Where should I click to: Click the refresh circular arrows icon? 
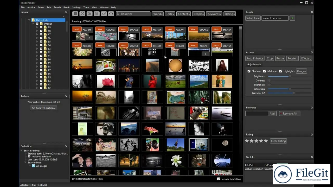(111, 14)
